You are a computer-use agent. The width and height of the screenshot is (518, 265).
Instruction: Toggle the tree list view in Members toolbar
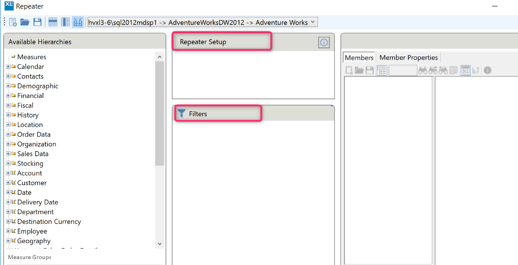[x=382, y=71]
